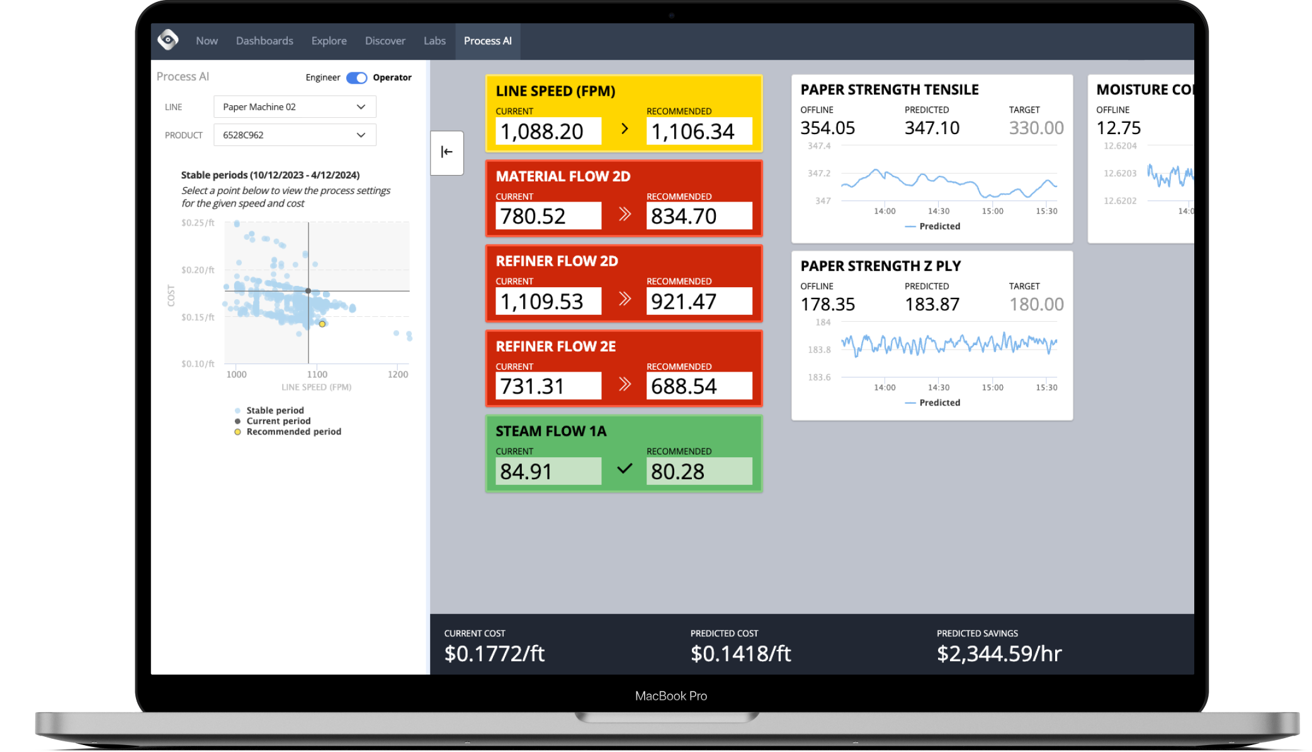Toggle Predicted legend in Z Ply chart
The image size is (1312, 752).
pyautogui.click(x=932, y=403)
